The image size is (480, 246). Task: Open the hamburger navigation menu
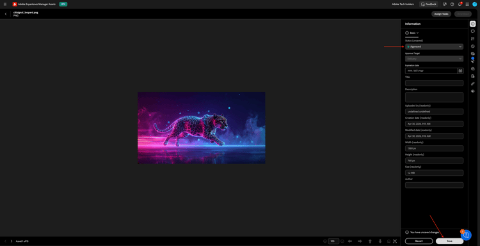[x=5, y=4]
